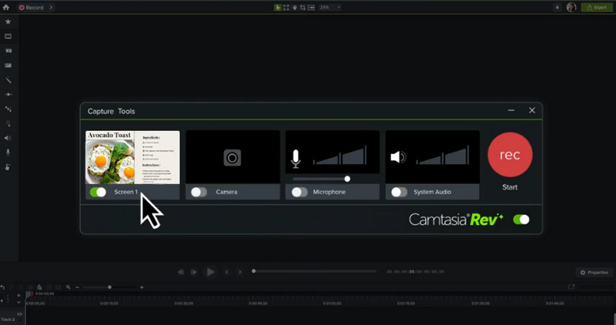The image size is (616, 325).
Task: Click the Undo arrow in timeline toolbar
Action: click(x=3, y=287)
